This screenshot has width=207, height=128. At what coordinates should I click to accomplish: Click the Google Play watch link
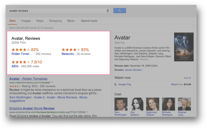coord(125,84)
